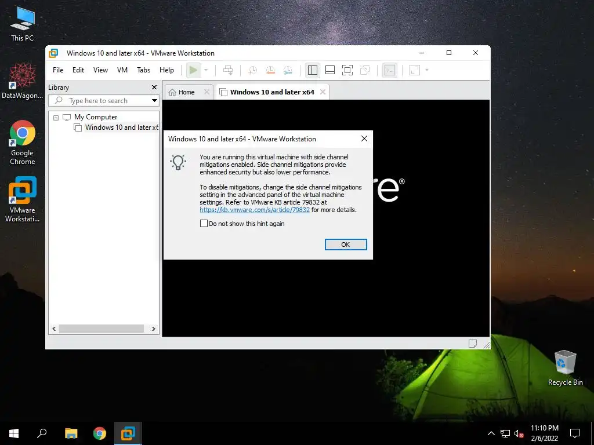
Task: Check Do not show this hint again
Action: pos(204,224)
